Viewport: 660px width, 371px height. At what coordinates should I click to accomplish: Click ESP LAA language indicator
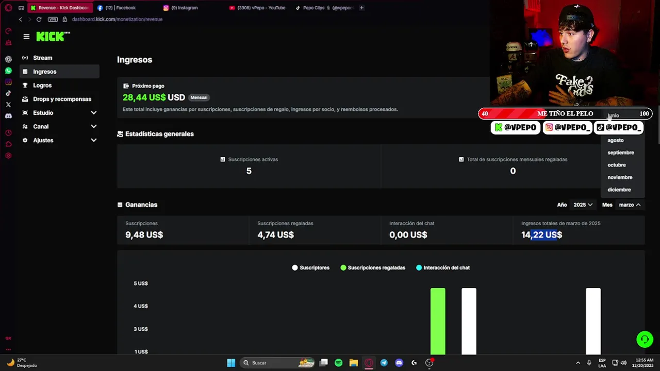pos(602,363)
